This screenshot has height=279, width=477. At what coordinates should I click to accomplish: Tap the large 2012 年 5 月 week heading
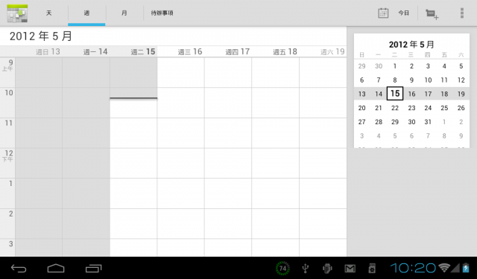(41, 36)
